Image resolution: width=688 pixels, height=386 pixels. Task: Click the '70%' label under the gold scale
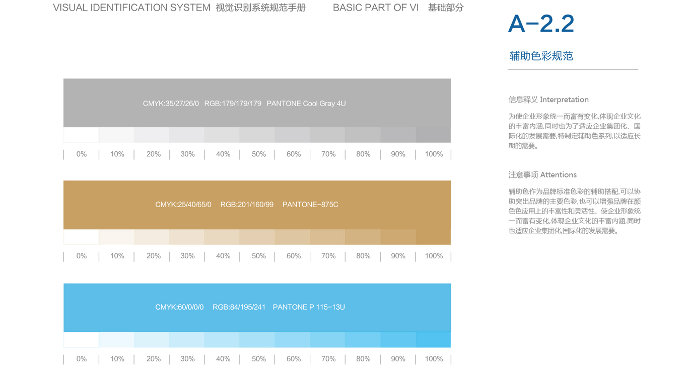tap(328, 256)
